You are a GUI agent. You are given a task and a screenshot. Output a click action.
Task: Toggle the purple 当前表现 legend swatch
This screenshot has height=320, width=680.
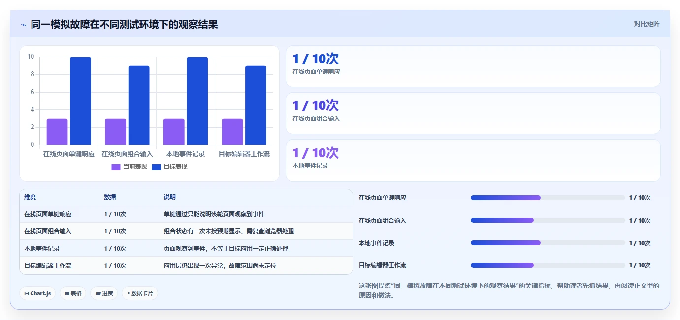pyautogui.click(x=116, y=167)
